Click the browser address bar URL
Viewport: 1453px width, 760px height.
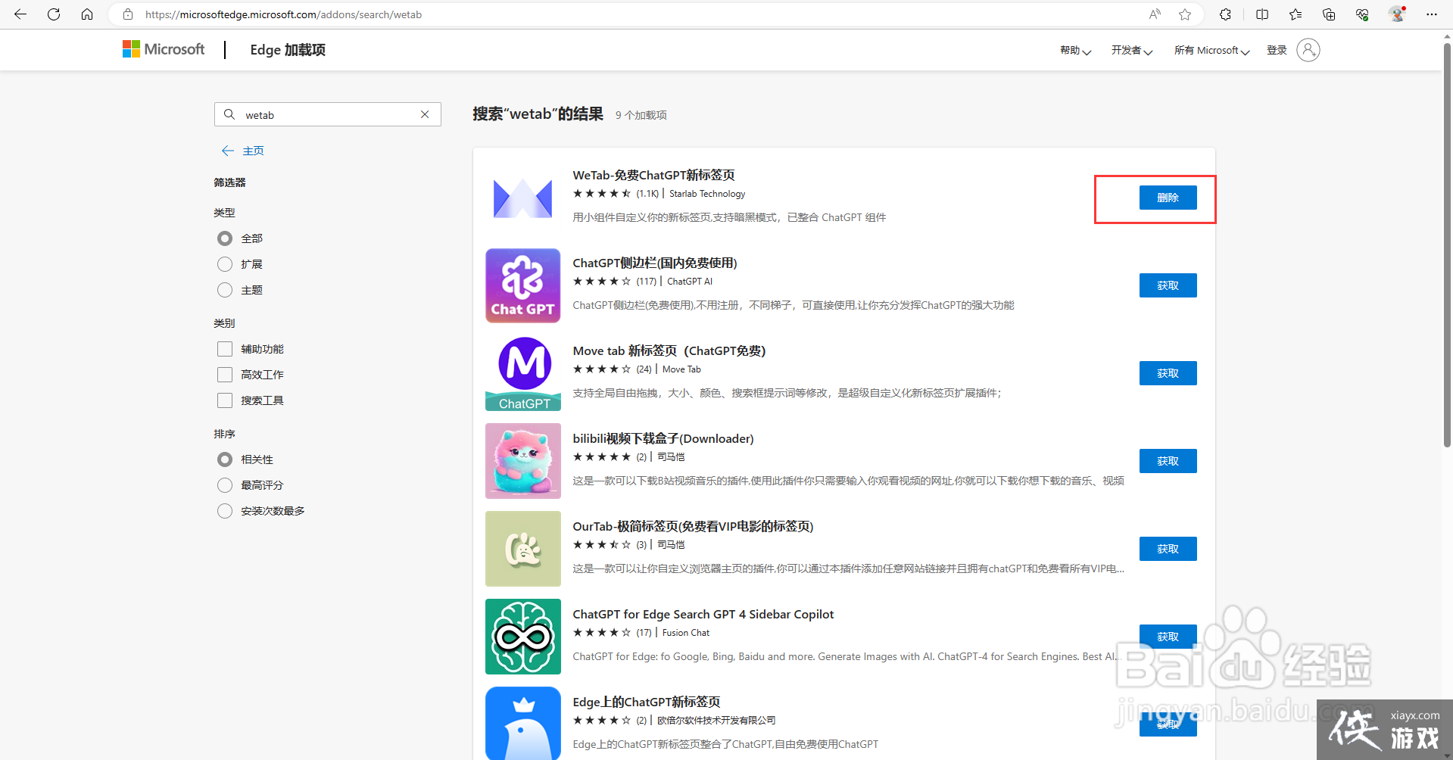click(283, 14)
